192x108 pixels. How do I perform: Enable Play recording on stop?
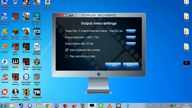pos(67,56)
